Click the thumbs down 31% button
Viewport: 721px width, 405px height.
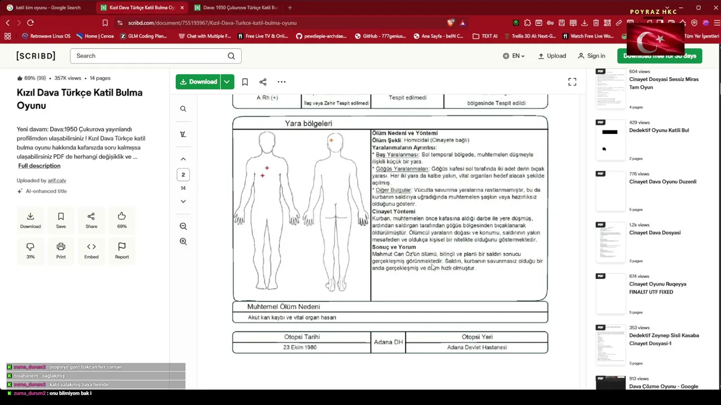click(x=30, y=250)
